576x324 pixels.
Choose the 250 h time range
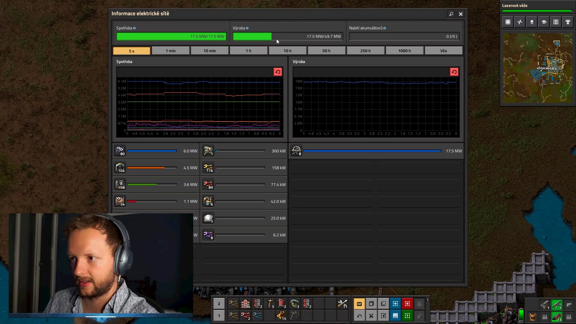click(x=366, y=51)
